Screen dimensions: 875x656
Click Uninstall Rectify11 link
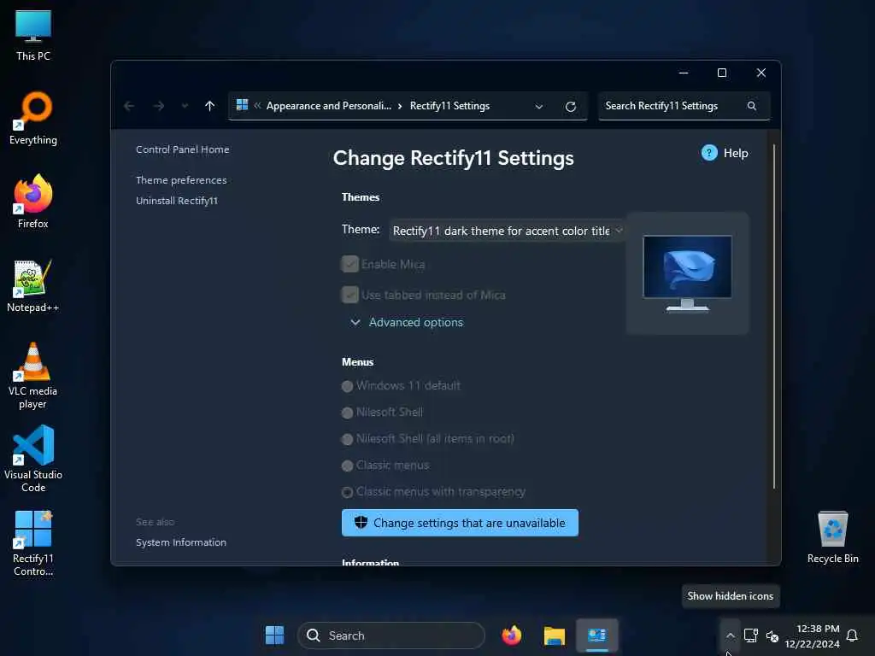click(177, 201)
